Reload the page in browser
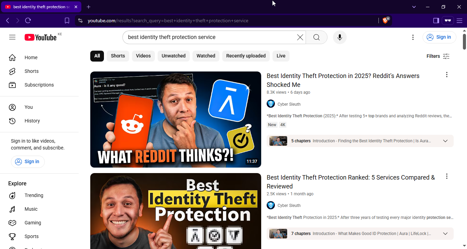Screen dimensions: 467x249 28,21
